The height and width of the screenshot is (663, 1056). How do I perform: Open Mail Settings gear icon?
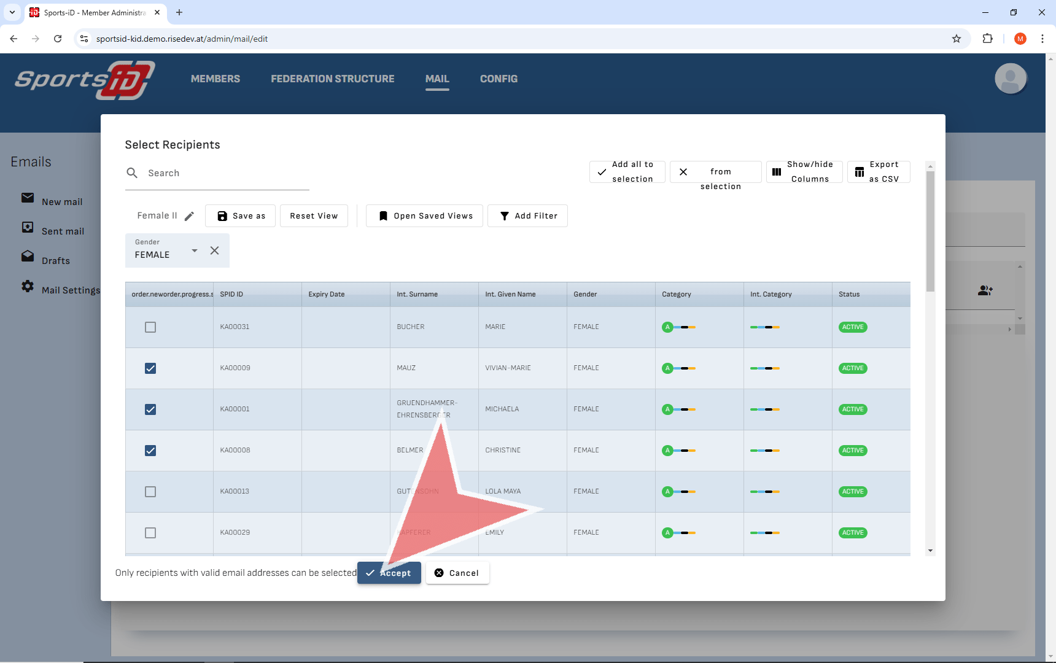[x=28, y=287]
